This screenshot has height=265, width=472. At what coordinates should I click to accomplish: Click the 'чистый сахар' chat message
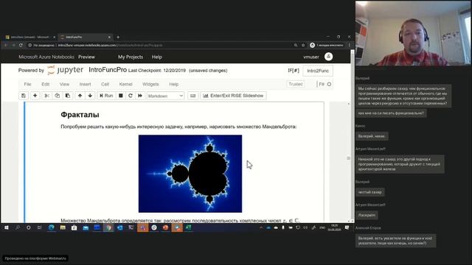[370, 192]
